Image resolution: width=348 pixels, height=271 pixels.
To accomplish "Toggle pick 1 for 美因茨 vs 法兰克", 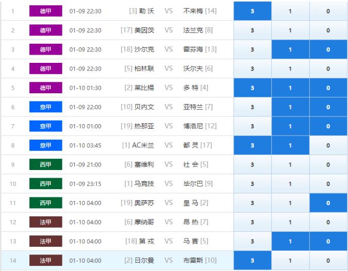I will (290, 30).
